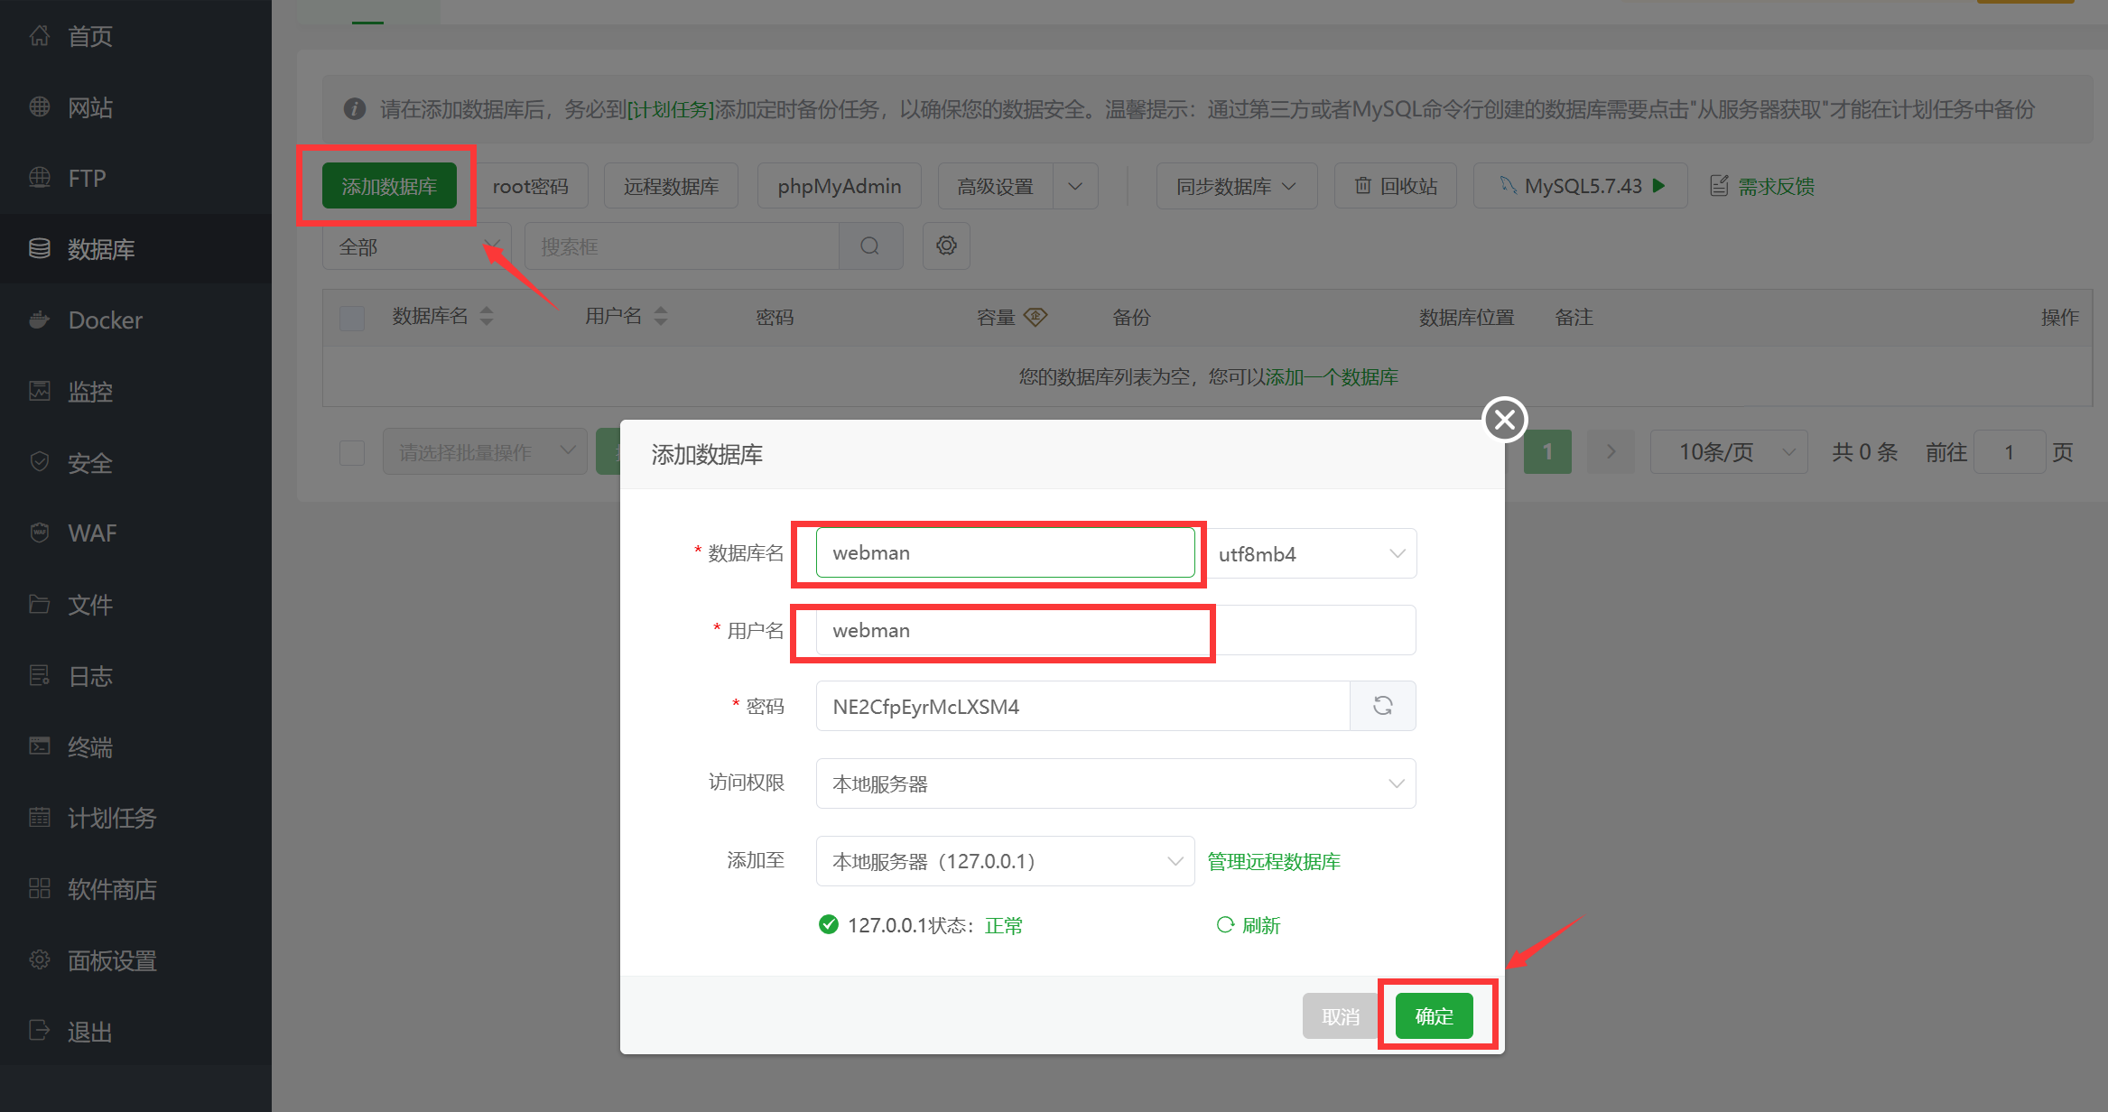Click the 容量 diamond eye icon
2108x1112 pixels.
[x=1035, y=317]
